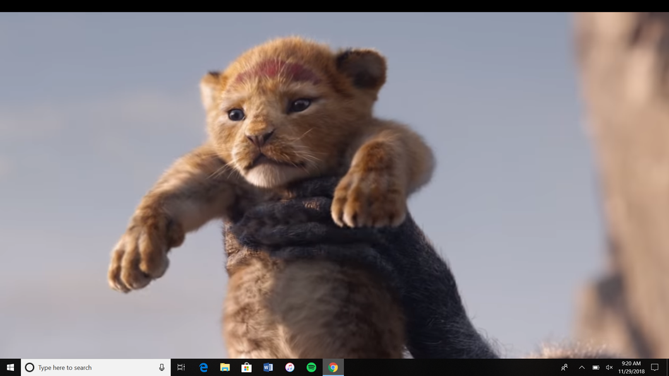Toggle the People pane open
The height and width of the screenshot is (376, 669).
click(x=564, y=367)
